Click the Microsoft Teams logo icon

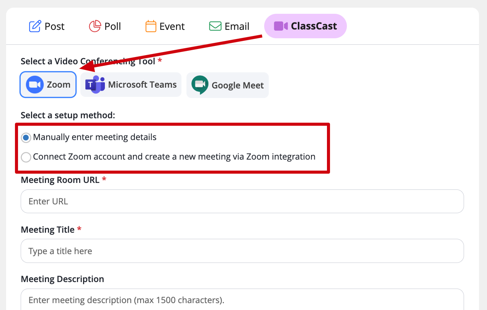pos(95,85)
